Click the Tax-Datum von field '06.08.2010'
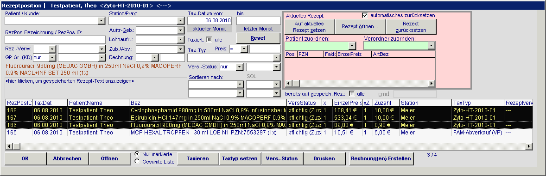The width and height of the screenshot is (546, 176). click(x=210, y=21)
